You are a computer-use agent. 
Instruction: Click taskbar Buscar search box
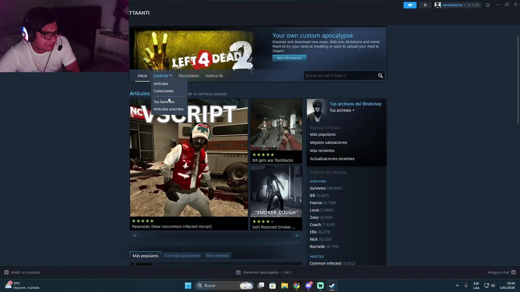click(224, 286)
